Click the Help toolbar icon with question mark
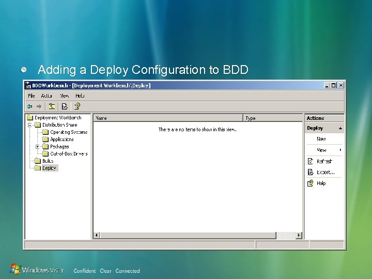Image resolution: width=372 pixels, height=279 pixels. coord(77,106)
